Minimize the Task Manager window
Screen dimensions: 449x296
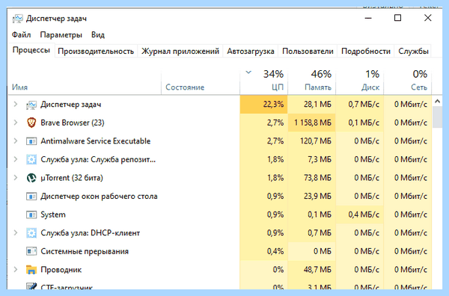[368, 18]
